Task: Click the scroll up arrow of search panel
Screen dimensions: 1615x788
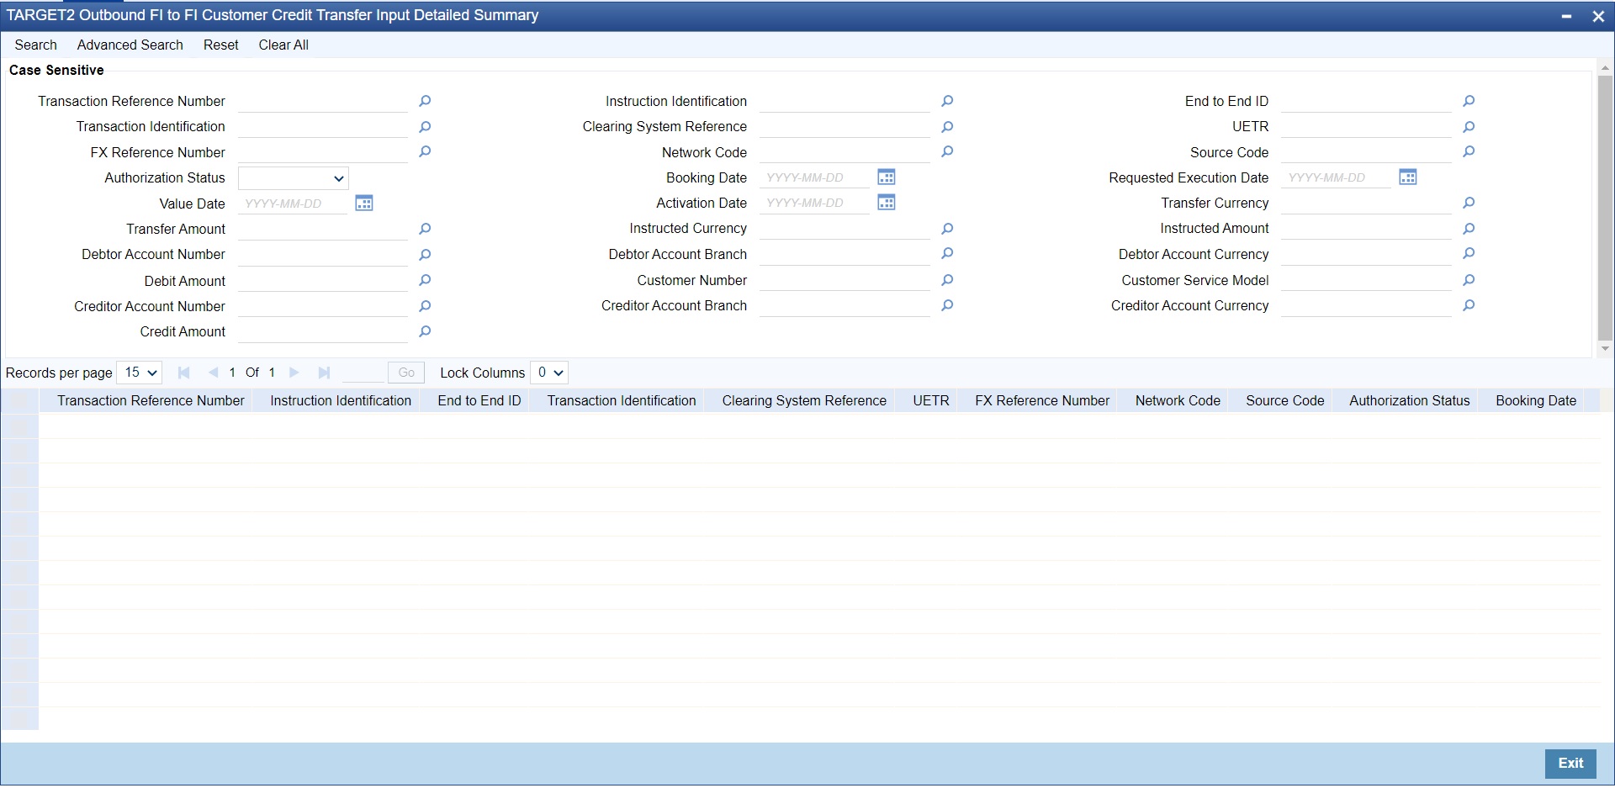Action: pyautogui.click(x=1605, y=67)
